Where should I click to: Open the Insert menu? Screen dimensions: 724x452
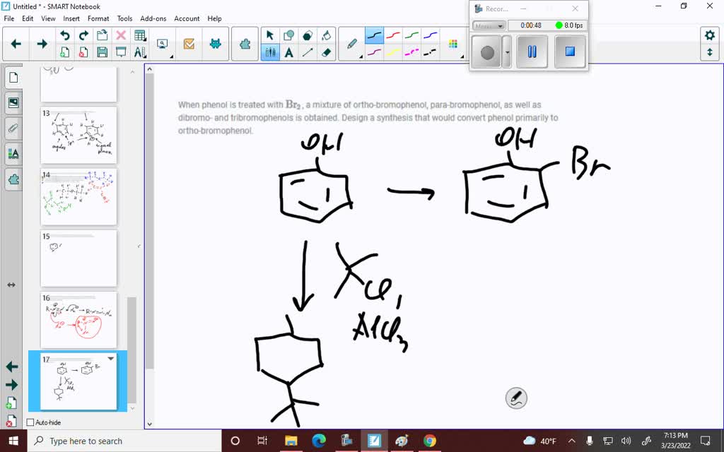tap(71, 18)
